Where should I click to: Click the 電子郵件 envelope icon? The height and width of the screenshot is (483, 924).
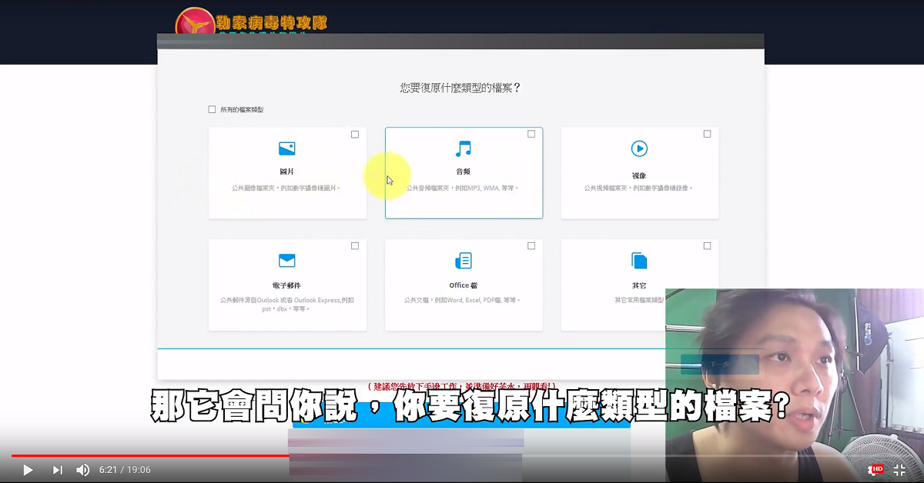tap(287, 259)
